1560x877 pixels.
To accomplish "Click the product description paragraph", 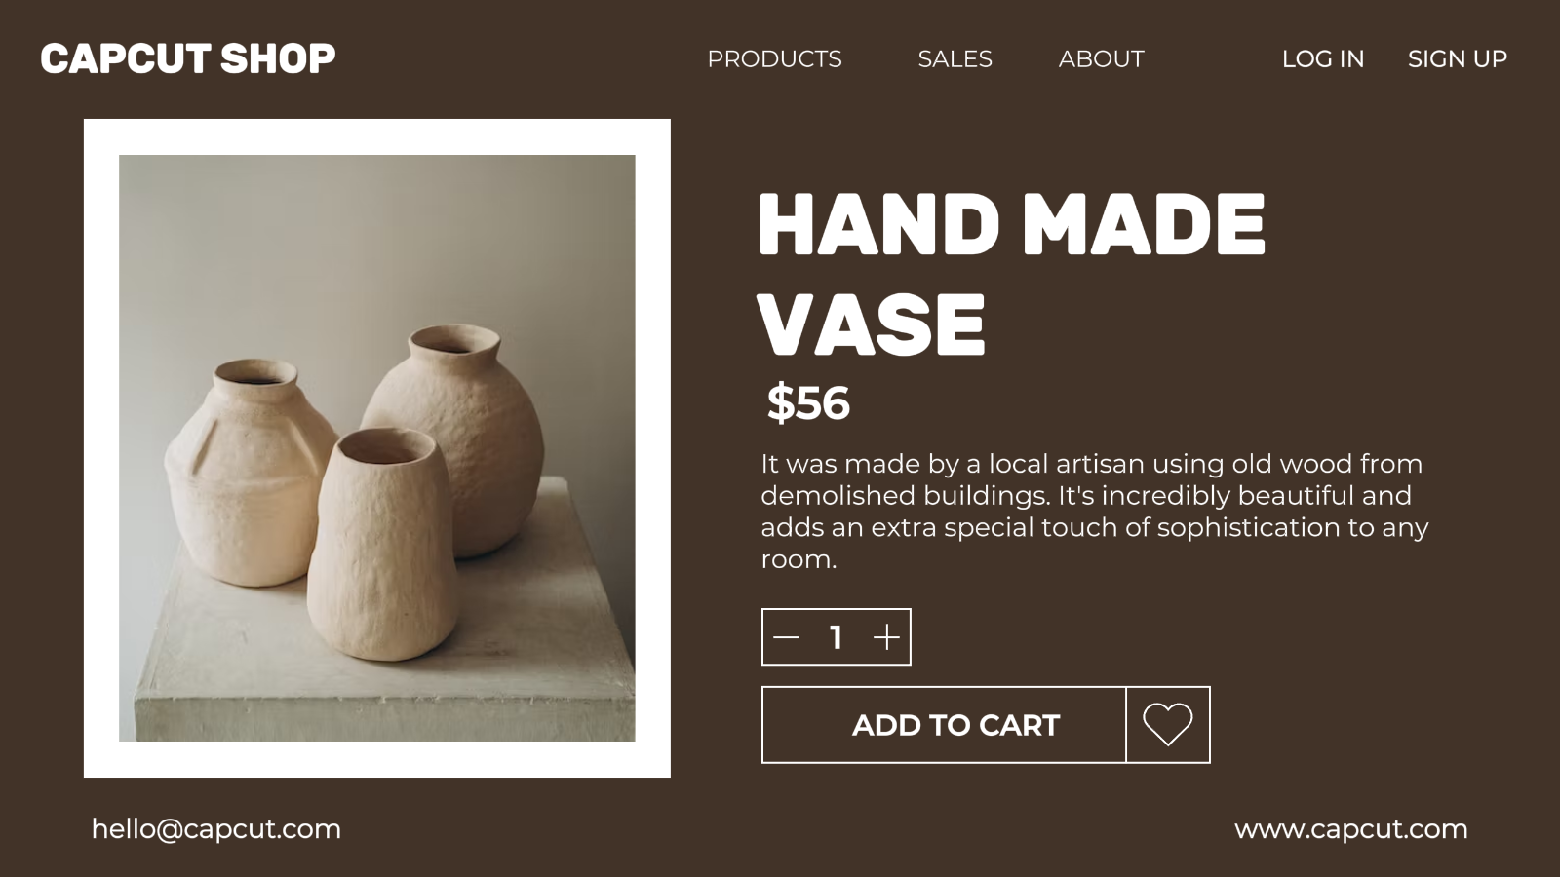I will point(1094,511).
